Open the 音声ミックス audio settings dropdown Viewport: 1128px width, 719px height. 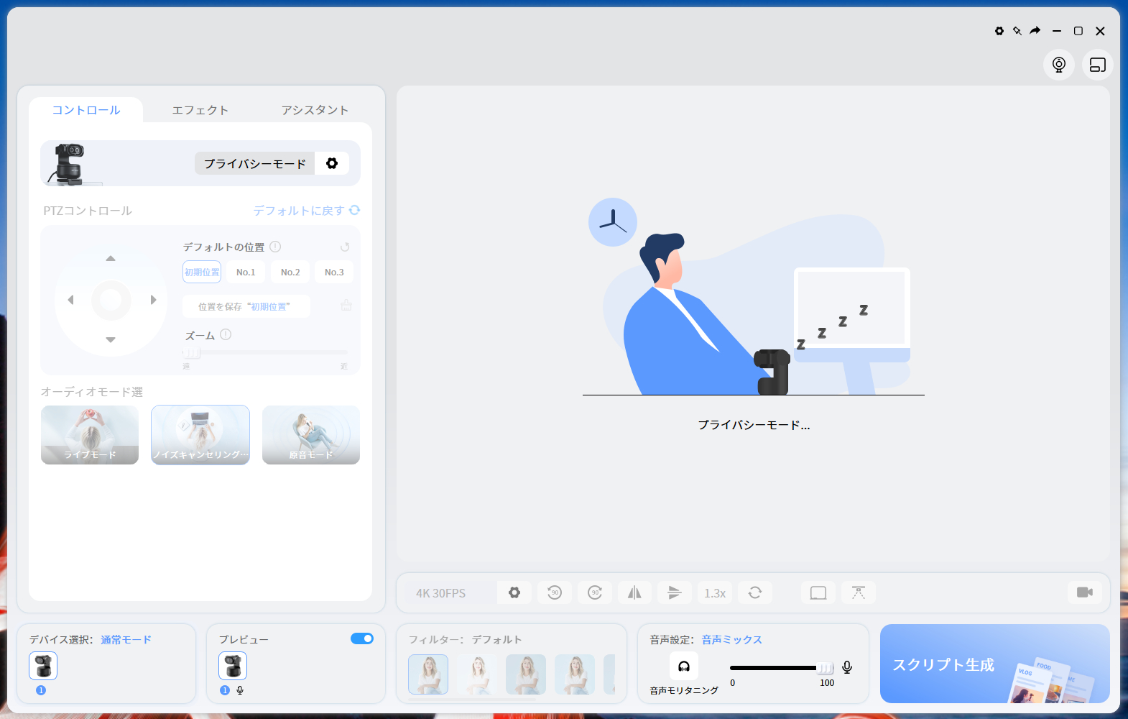[732, 639]
